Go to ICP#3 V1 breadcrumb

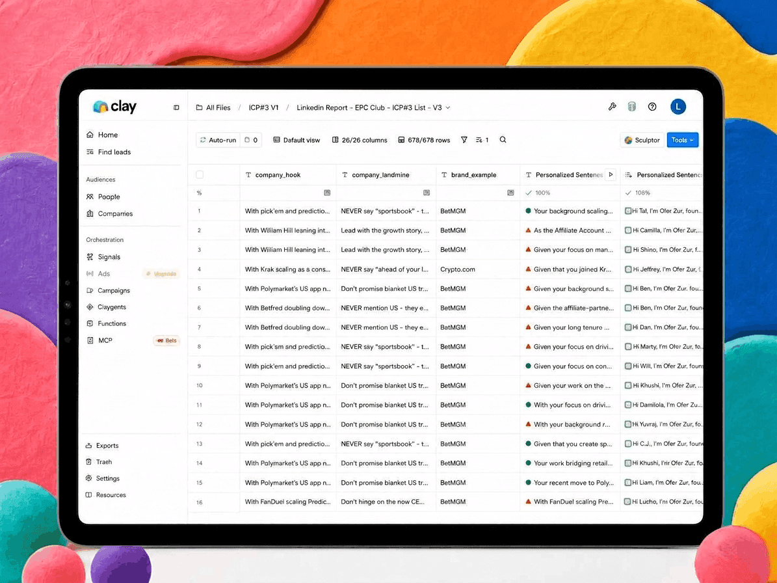coord(263,107)
